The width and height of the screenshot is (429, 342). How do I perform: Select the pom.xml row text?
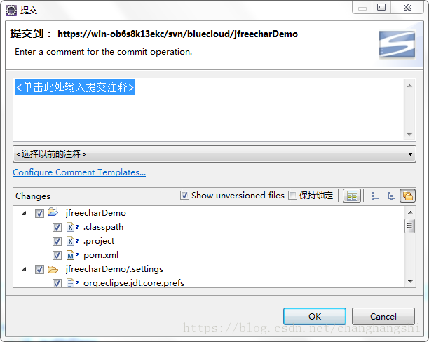coord(101,255)
